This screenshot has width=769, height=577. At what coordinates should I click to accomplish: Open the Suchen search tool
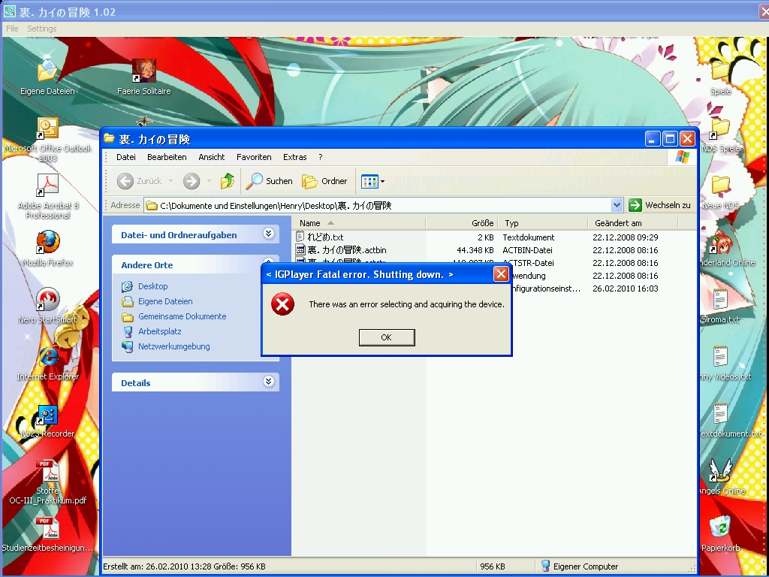pos(270,181)
